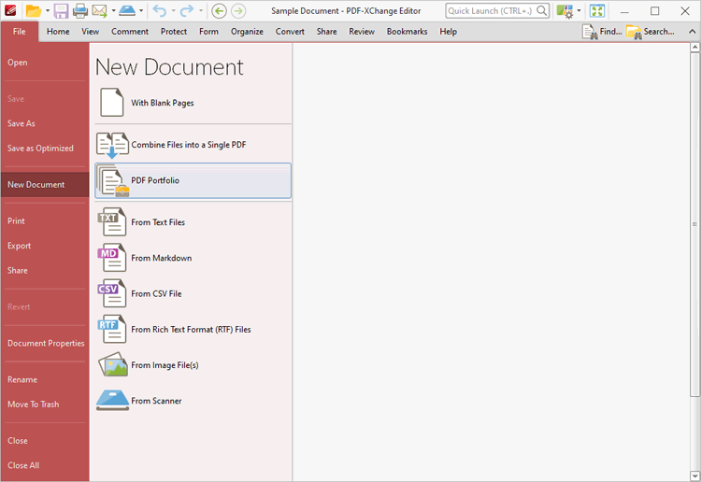Image resolution: width=701 pixels, height=482 pixels.
Task: Click the green Back navigation arrow
Action: 219,10
